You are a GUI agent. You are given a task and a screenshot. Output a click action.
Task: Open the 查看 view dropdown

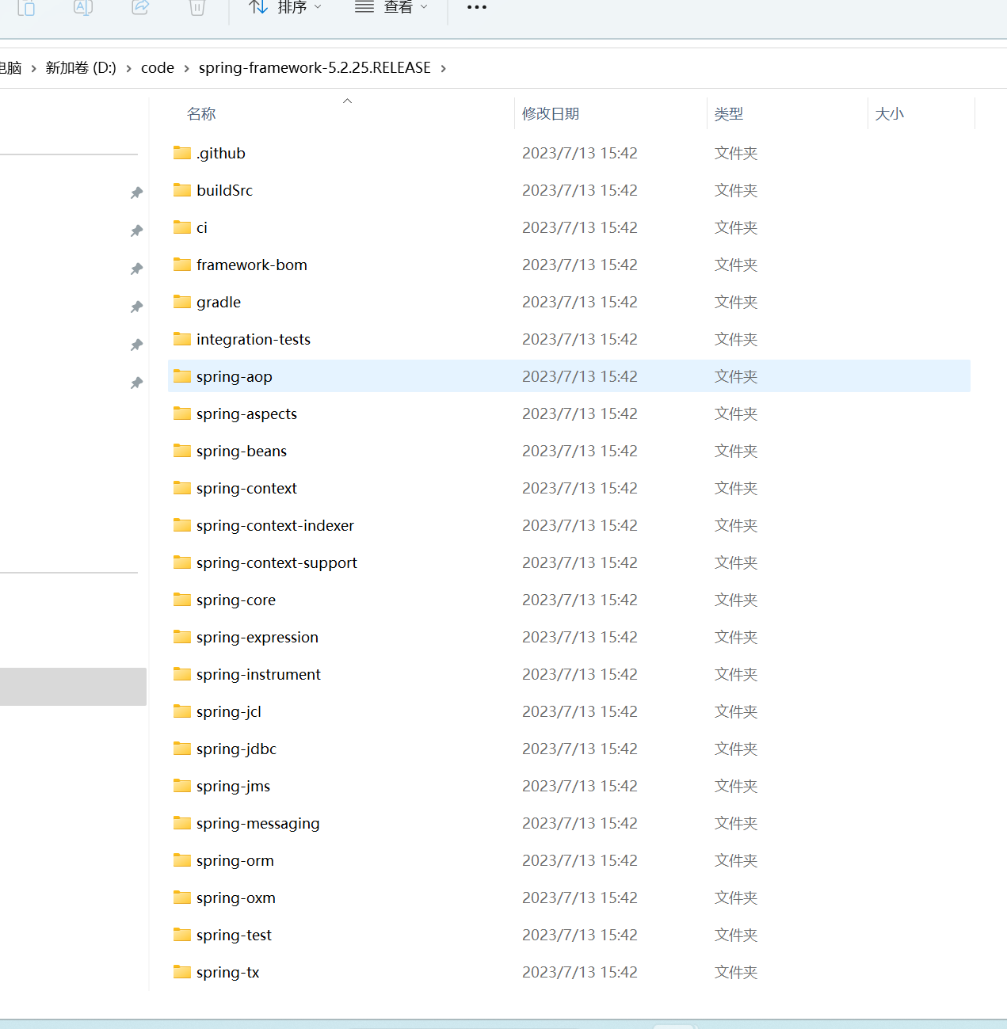click(x=391, y=7)
